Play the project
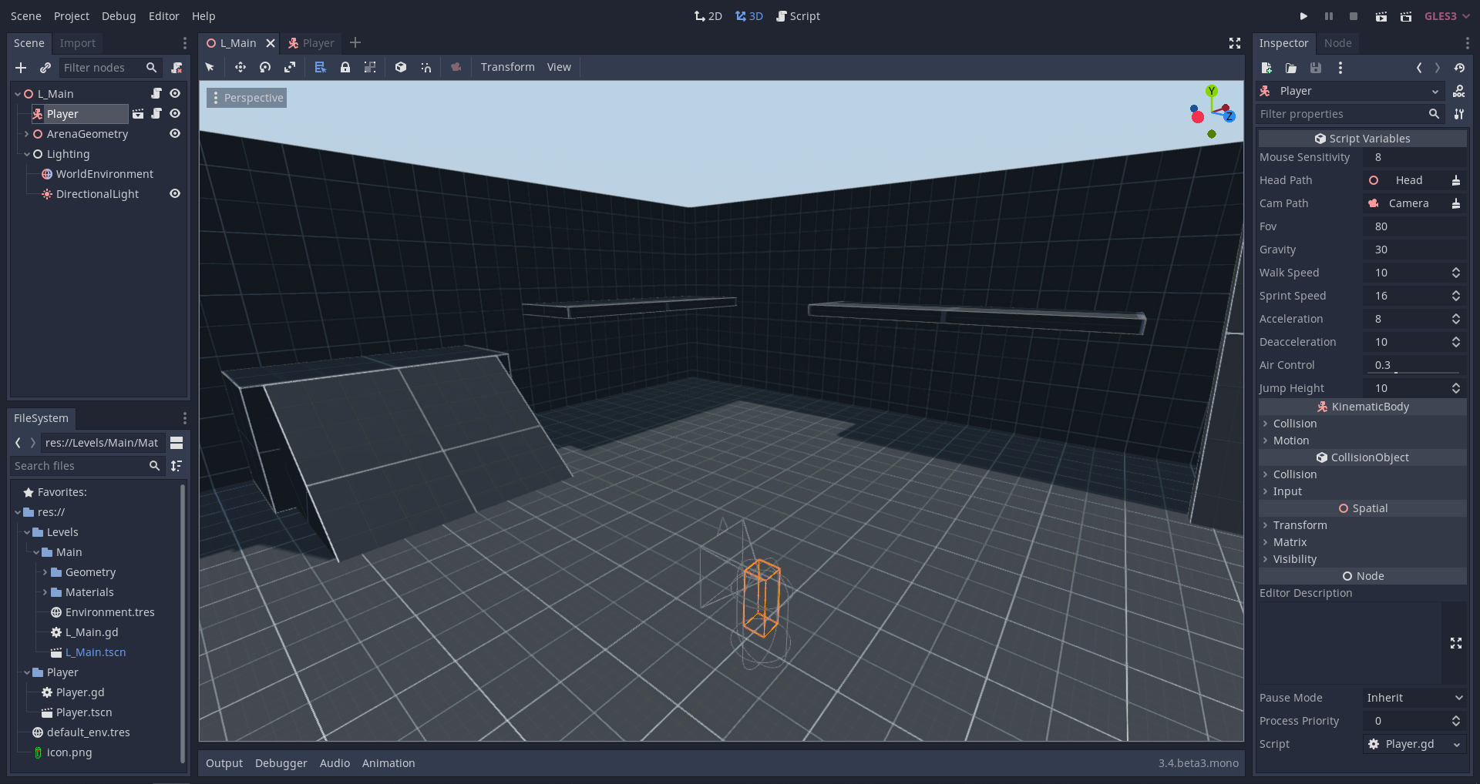Viewport: 1480px width, 784px height. click(1303, 16)
